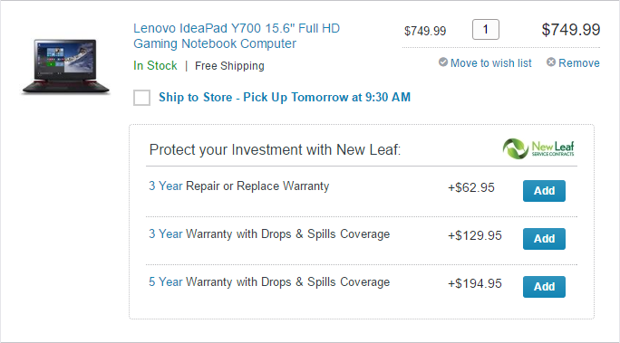Screen dimensions: 620x343
Task: Click the Protect your Investment with New Leaf heading
Action: pos(275,150)
